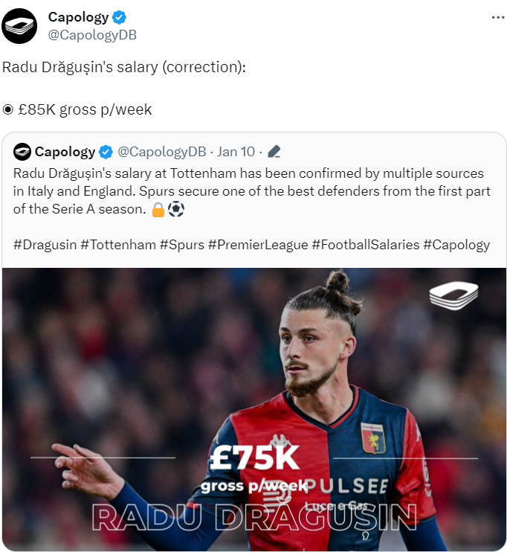Open the #Dragusin hashtag
The width and height of the screenshot is (507, 558).
45,245
